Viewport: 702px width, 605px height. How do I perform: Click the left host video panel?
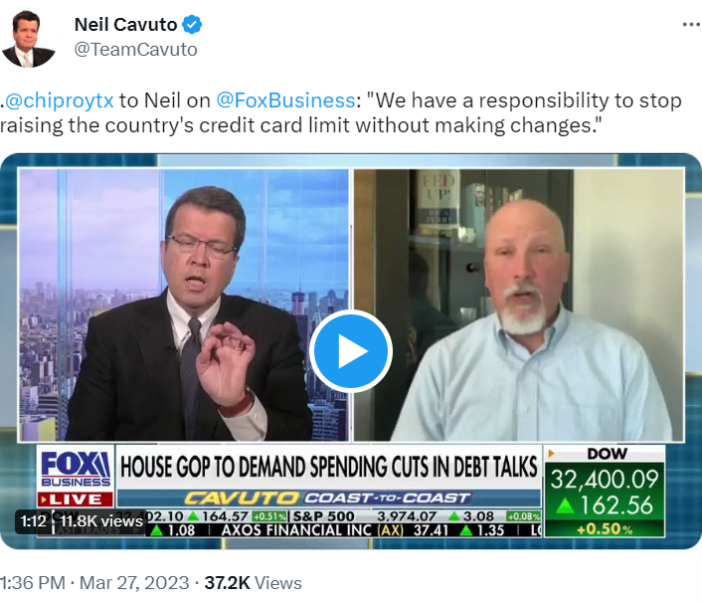[183, 304]
